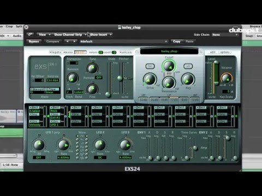Select the 12dB high-pass filter slope button
The height and width of the screenshot is (196, 262).
tap(143, 100)
